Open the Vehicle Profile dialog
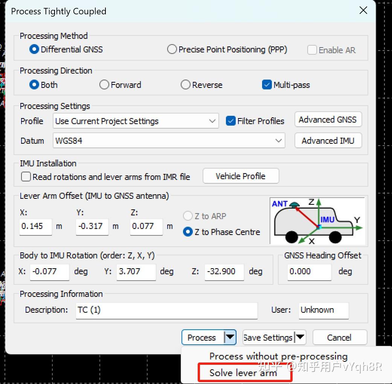 pos(241,176)
